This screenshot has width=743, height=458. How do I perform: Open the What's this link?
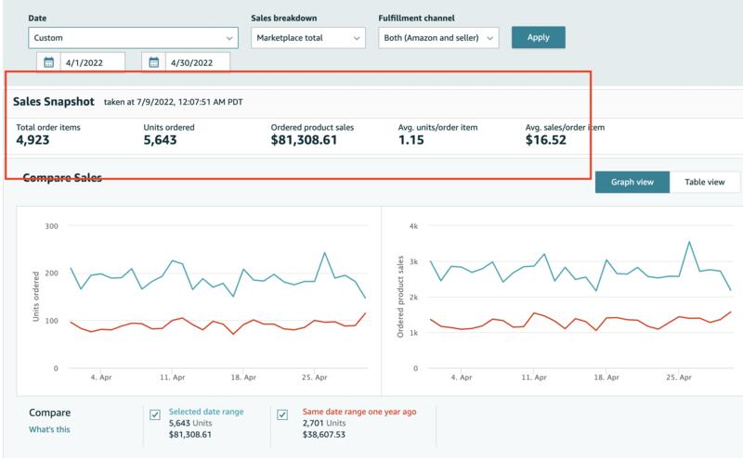click(x=49, y=429)
